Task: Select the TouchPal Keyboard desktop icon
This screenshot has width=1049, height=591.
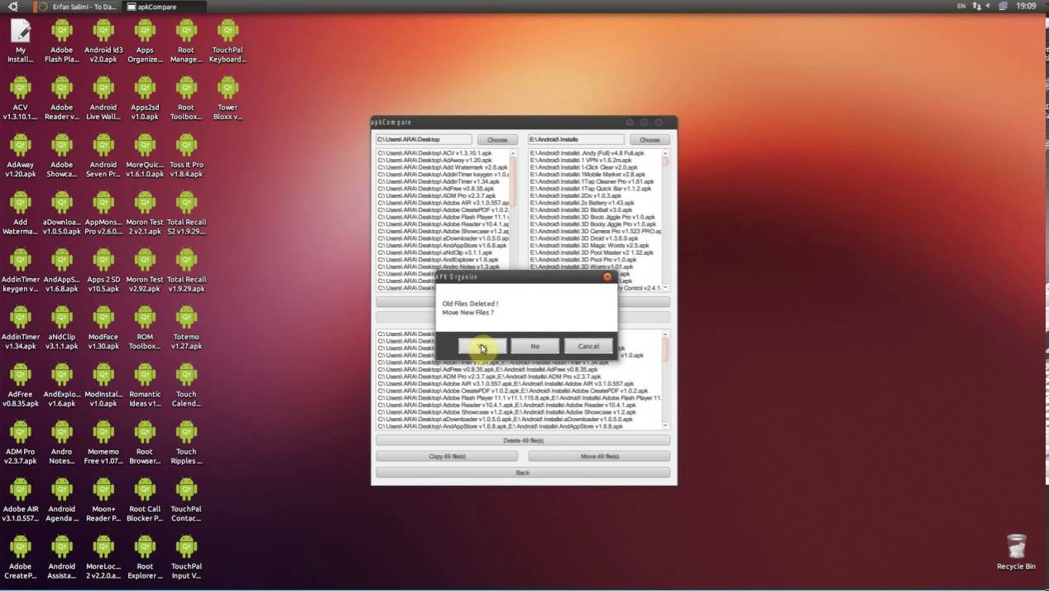Action: click(228, 41)
